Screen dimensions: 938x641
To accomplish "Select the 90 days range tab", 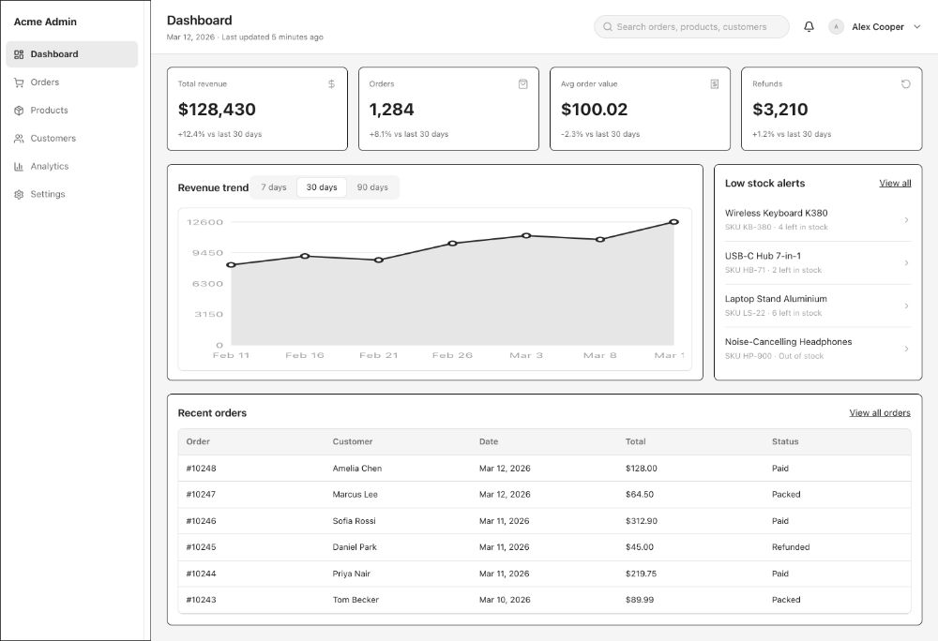I will pos(372,187).
